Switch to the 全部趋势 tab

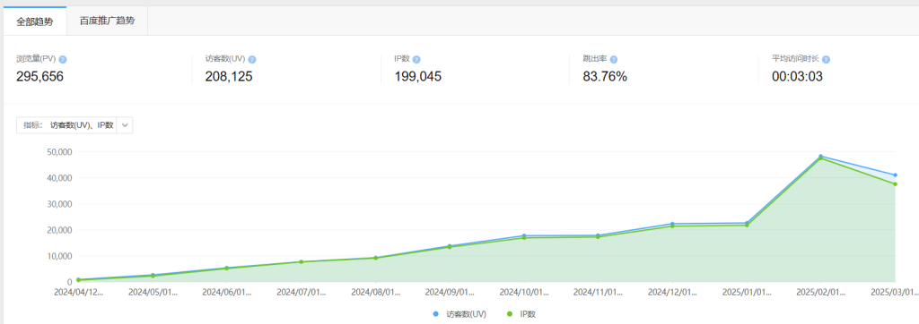click(35, 21)
